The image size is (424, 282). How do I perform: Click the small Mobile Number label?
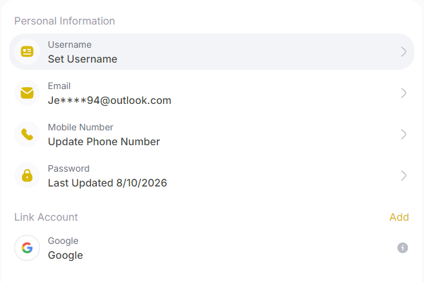point(81,127)
